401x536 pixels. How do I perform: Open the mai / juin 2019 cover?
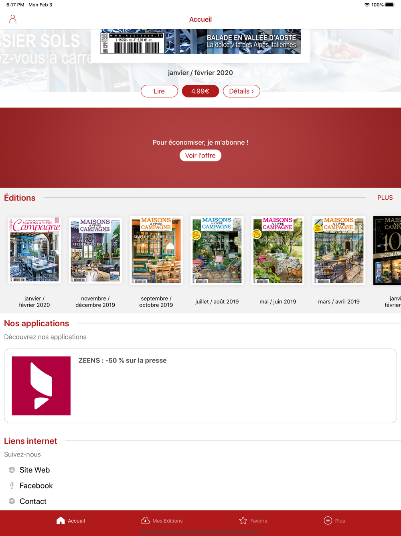click(x=278, y=250)
